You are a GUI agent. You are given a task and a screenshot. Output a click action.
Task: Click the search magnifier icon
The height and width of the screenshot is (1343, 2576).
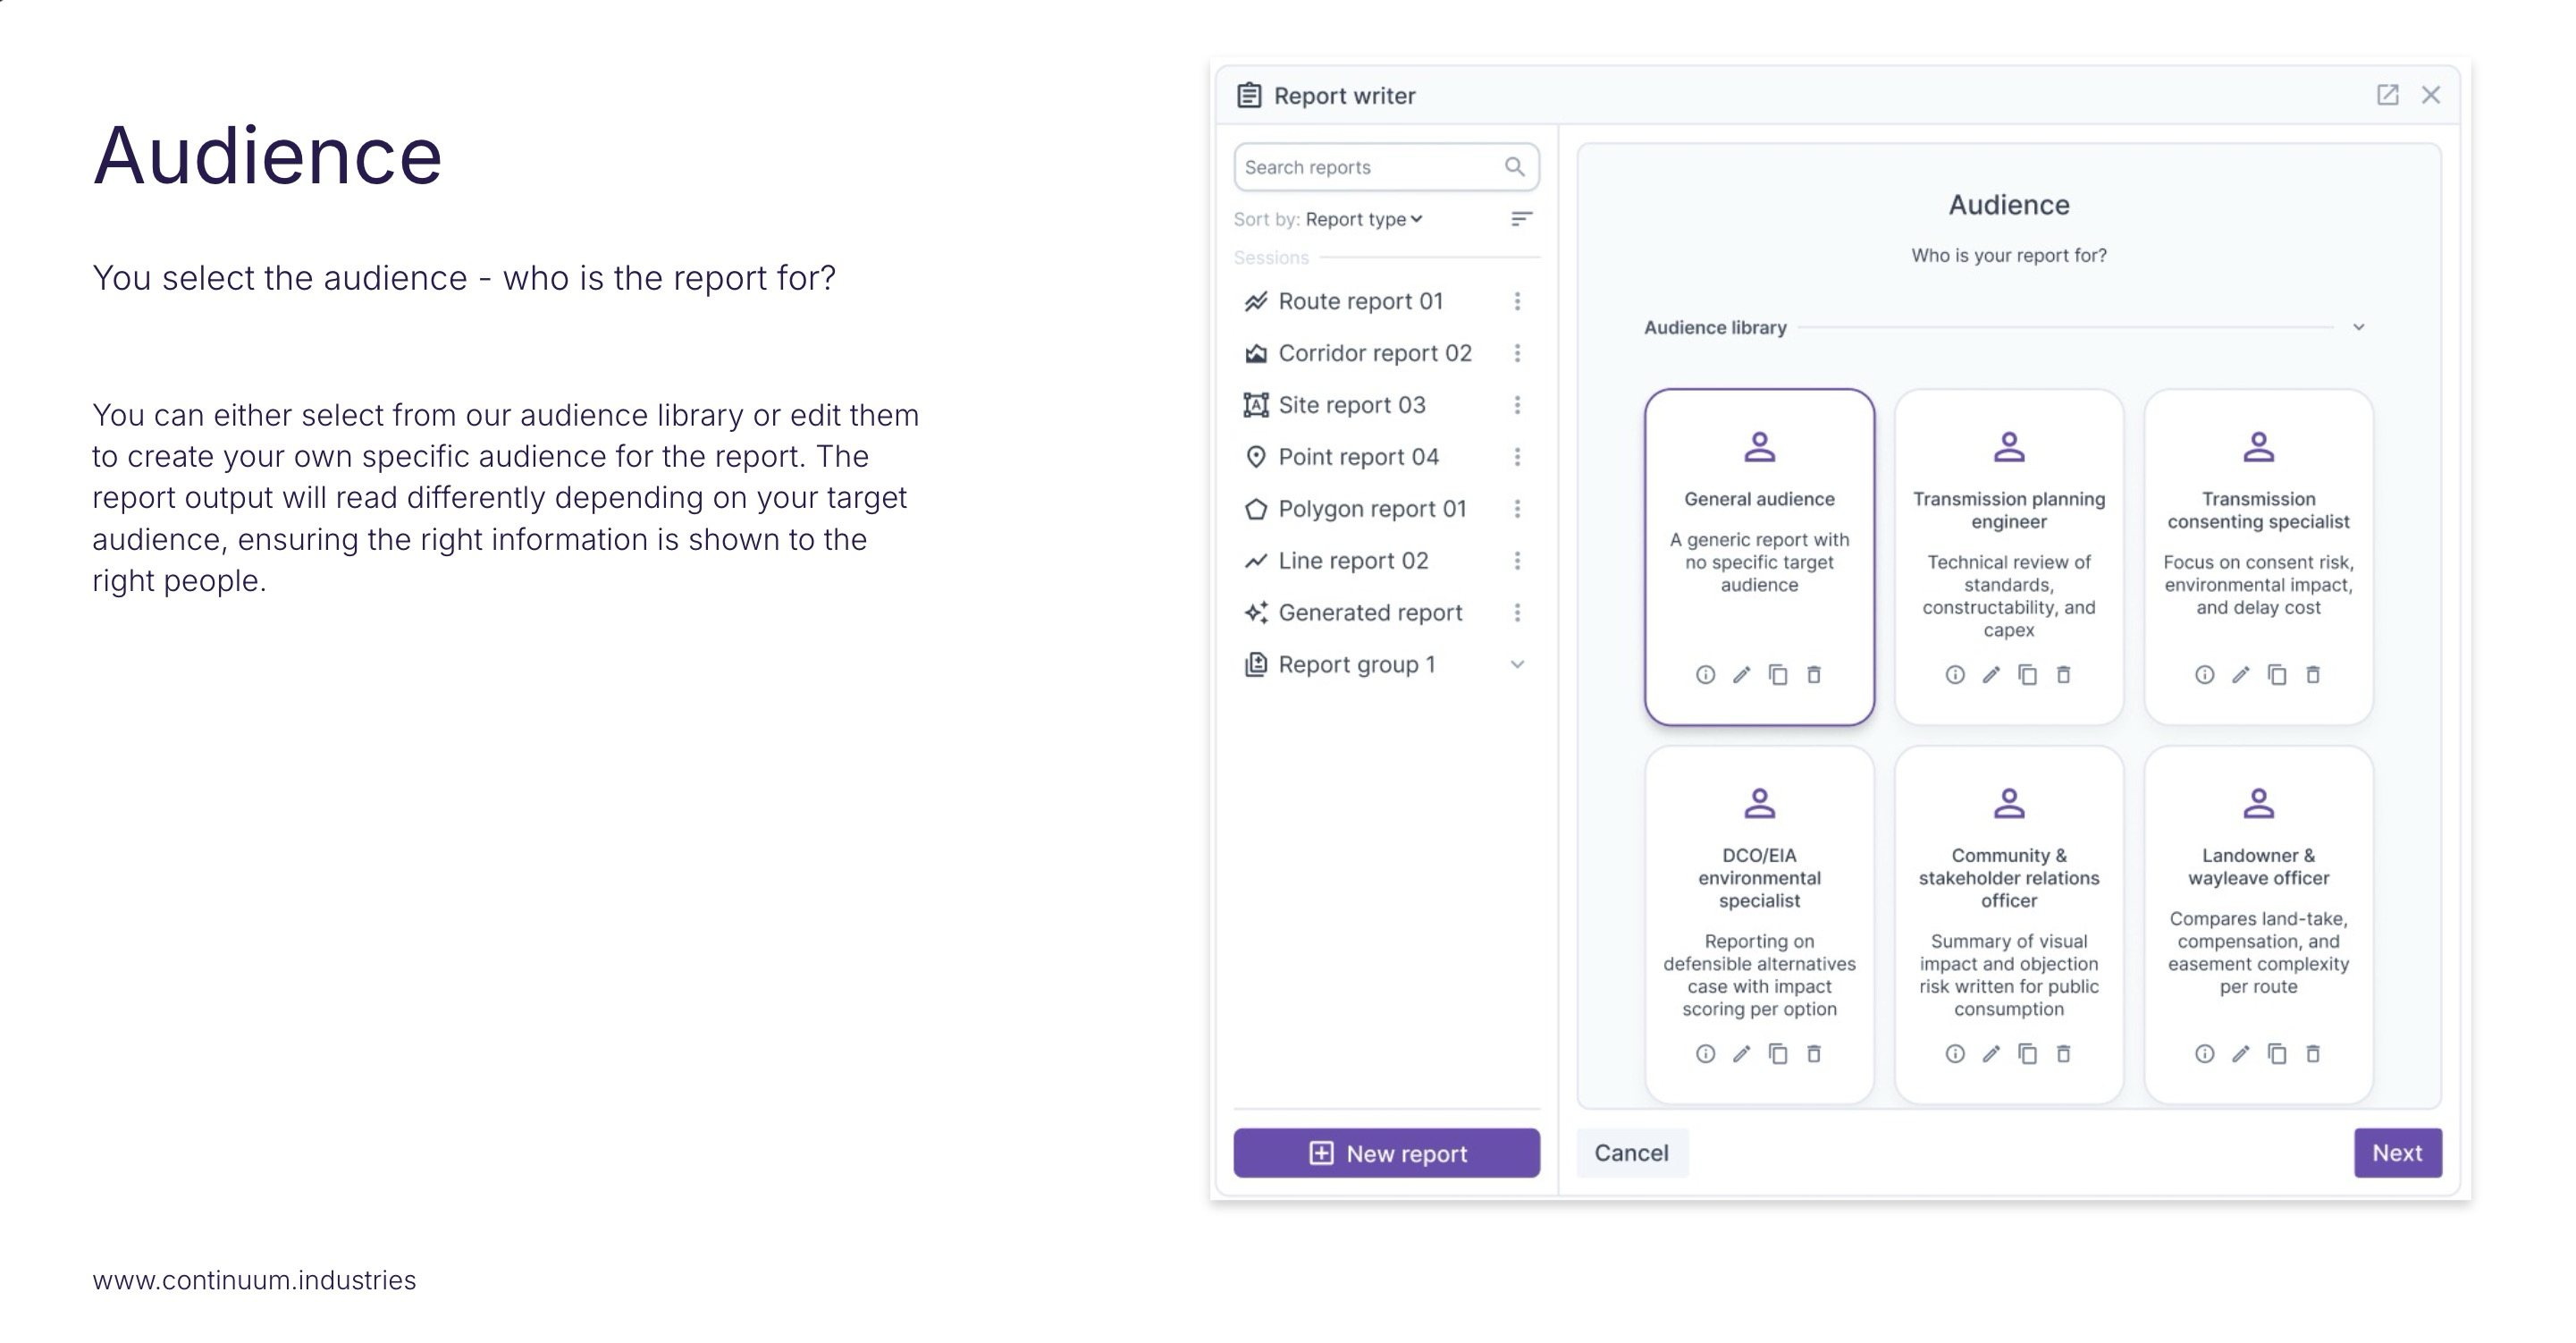click(x=1514, y=167)
